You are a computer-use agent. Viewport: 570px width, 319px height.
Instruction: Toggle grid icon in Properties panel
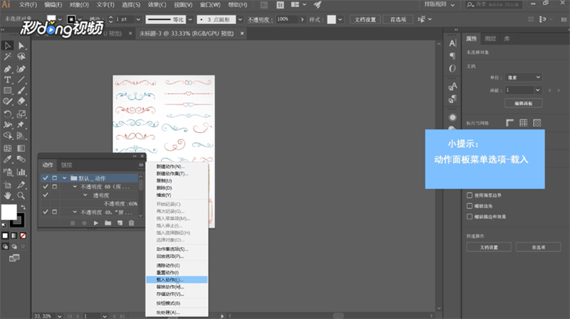tap(524, 123)
